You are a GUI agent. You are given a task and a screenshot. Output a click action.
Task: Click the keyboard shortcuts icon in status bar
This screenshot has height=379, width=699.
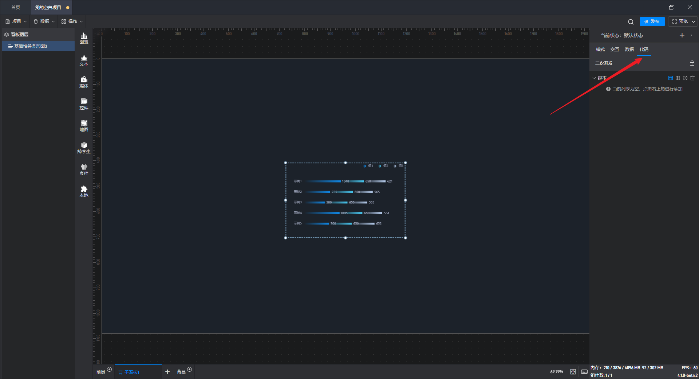pyautogui.click(x=584, y=372)
